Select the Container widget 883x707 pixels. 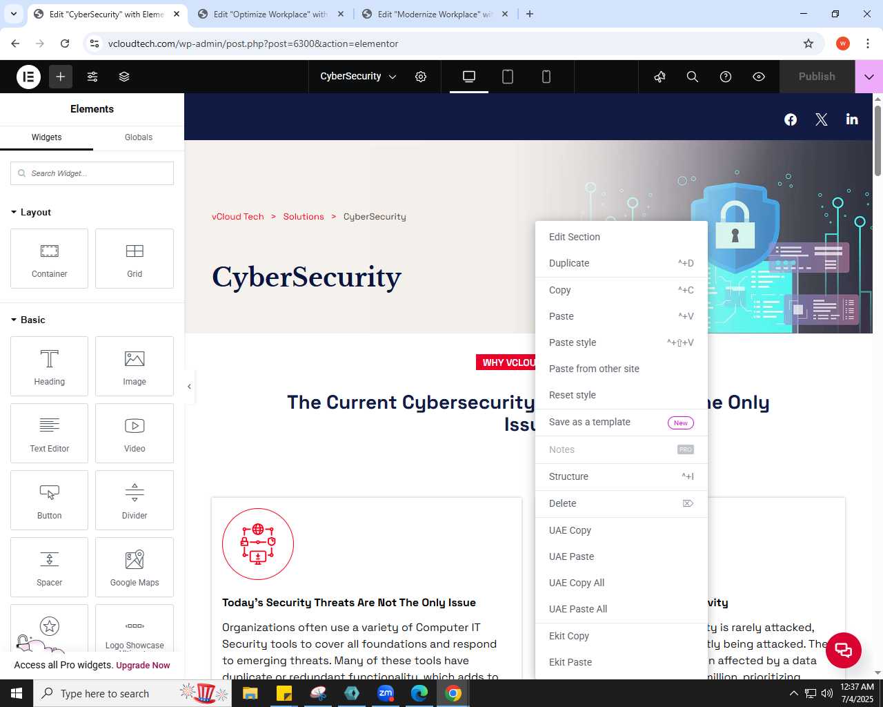pos(50,258)
